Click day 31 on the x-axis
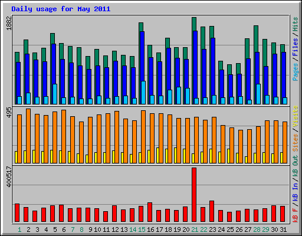 (x=283, y=230)
